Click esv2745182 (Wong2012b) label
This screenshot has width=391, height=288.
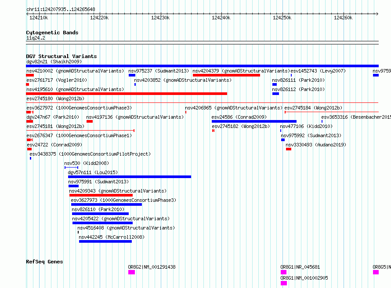[241, 126]
